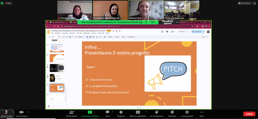The height and width of the screenshot is (119, 258).
Task: Click paint format icon
Action: [x=73, y=37]
